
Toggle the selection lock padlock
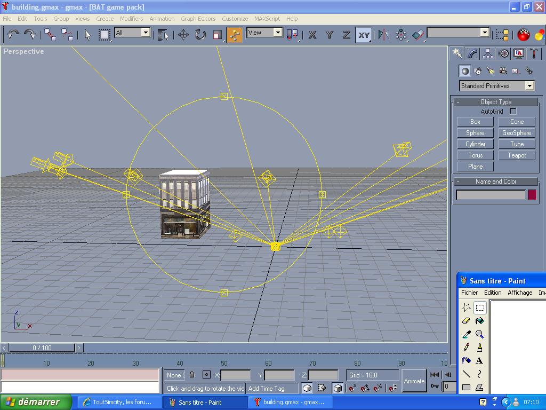[x=192, y=375]
